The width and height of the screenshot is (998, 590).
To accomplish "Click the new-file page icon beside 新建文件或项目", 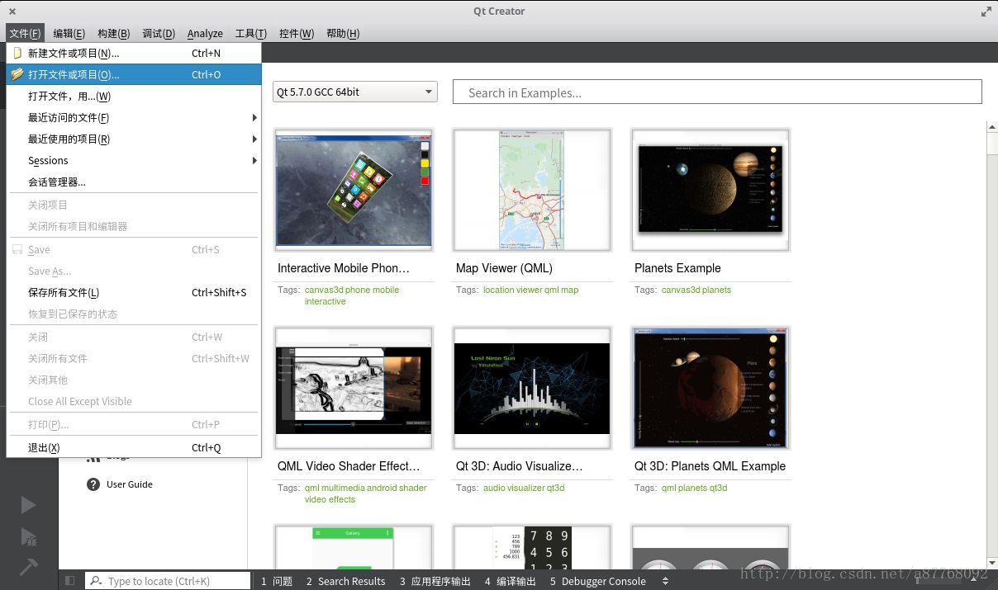I will (x=17, y=53).
